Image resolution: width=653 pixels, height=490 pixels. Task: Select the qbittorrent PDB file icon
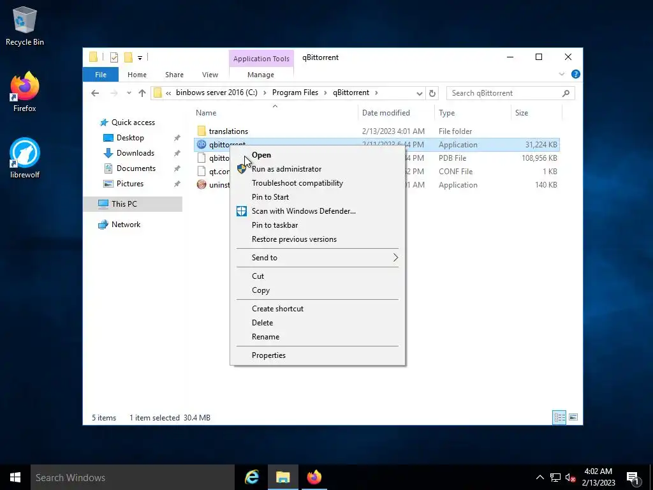(x=202, y=158)
